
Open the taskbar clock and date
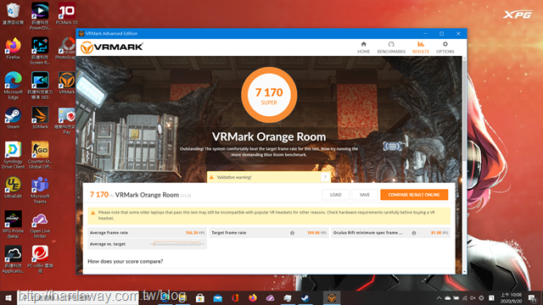click(511, 297)
